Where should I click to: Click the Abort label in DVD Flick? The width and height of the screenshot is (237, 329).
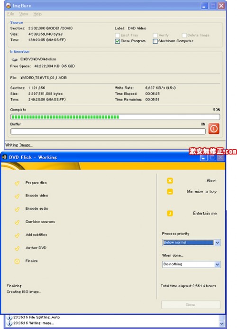(x=212, y=181)
